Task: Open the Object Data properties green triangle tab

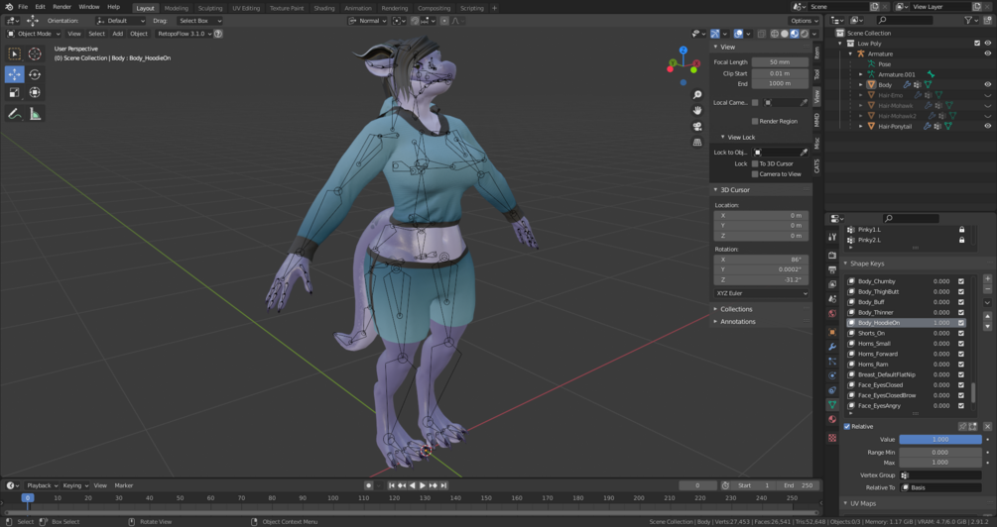Action: 832,404
